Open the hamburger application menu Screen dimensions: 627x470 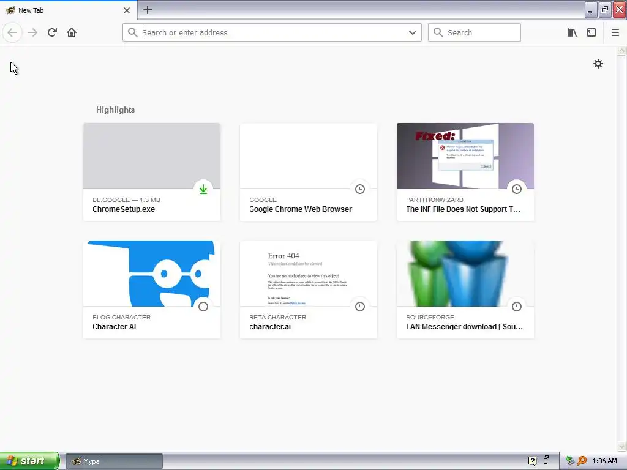tap(615, 32)
